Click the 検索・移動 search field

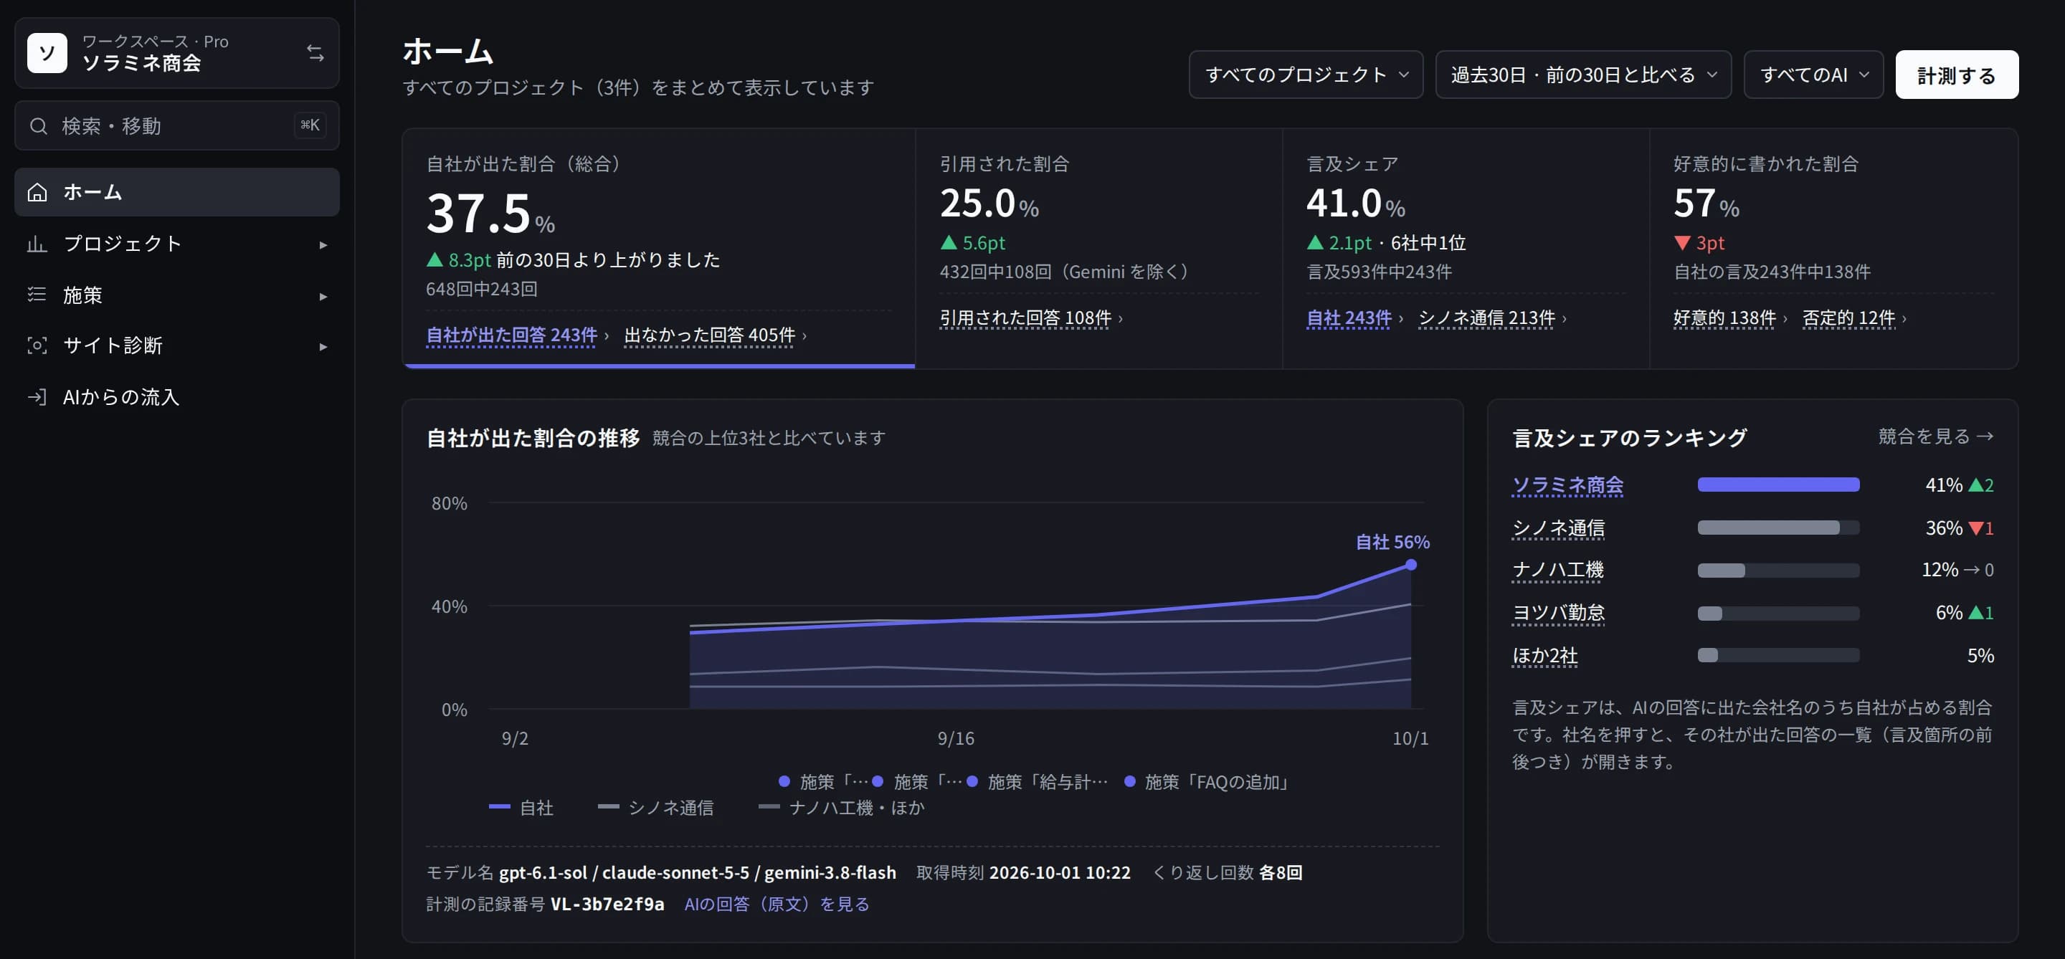tap(177, 125)
